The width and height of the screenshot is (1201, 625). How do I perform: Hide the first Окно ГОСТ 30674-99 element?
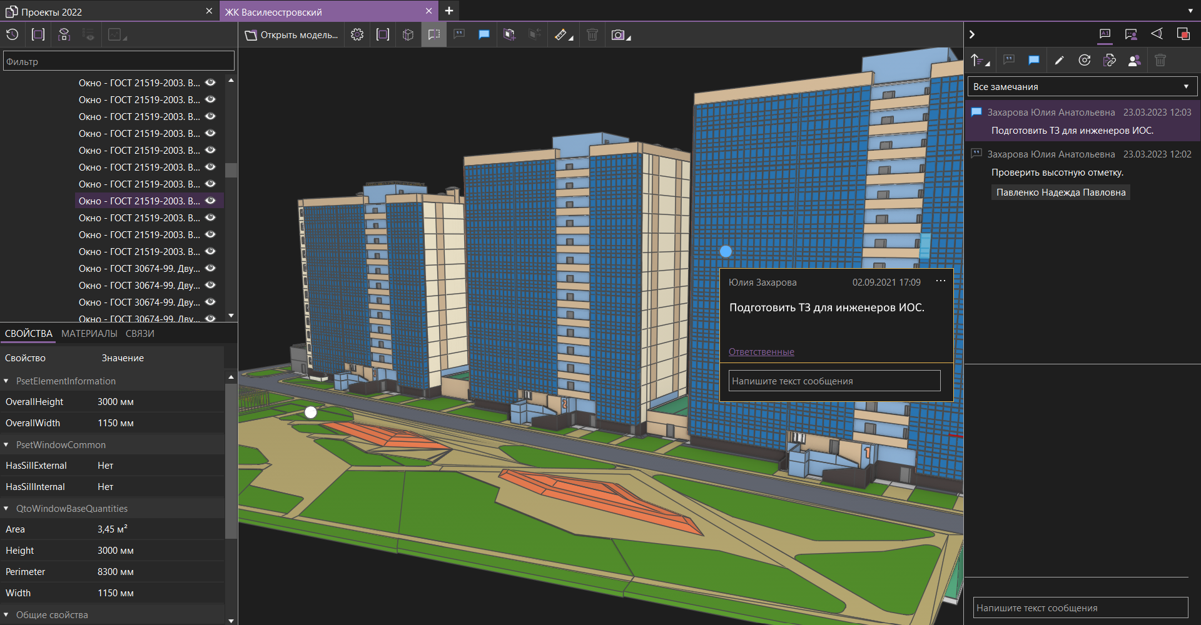click(x=211, y=268)
